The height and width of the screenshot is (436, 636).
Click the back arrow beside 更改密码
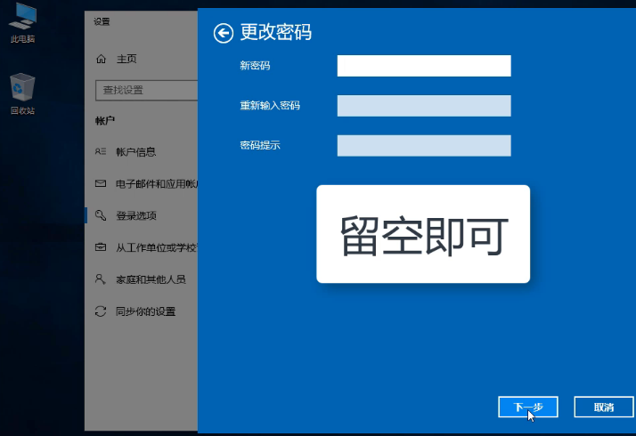point(223,33)
